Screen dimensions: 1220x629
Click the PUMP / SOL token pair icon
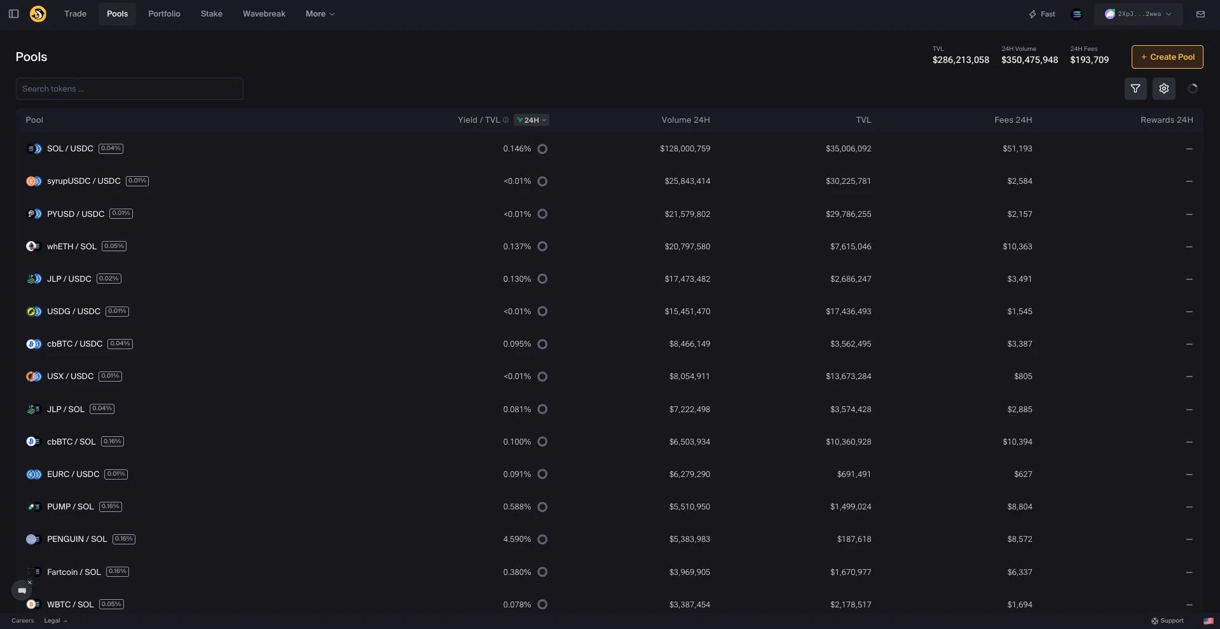tap(34, 507)
